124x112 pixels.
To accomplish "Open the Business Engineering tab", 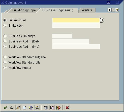I will (x=58, y=10).
